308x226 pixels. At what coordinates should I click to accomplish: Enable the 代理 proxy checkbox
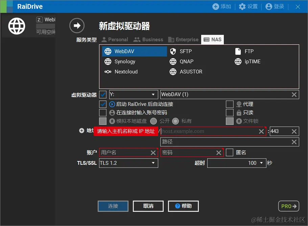point(230,104)
